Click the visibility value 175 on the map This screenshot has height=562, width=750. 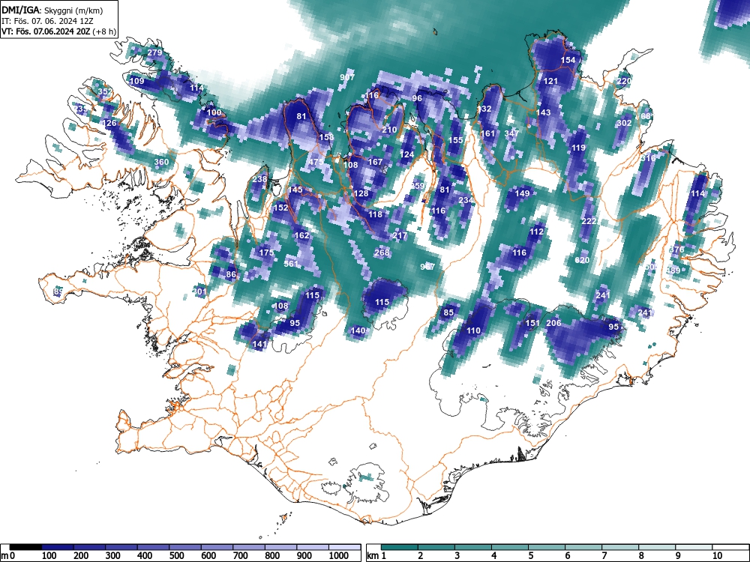pyautogui.click(x=266, y=253)
